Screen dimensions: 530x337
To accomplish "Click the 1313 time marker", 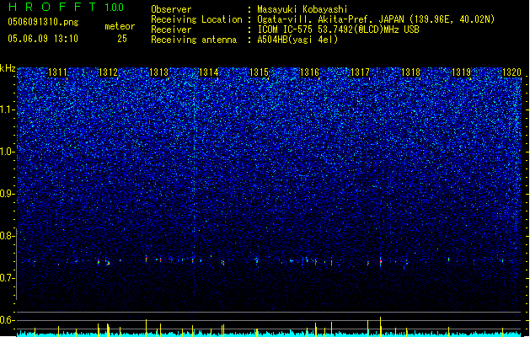I will tap(158, 72).
